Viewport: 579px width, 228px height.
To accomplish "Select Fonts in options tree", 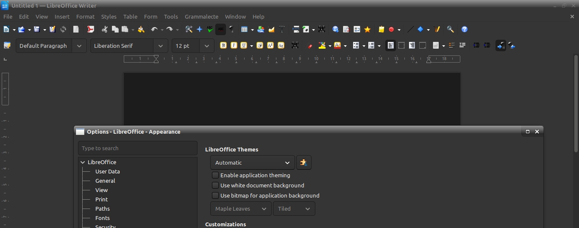I will click(x=103, y=218).
